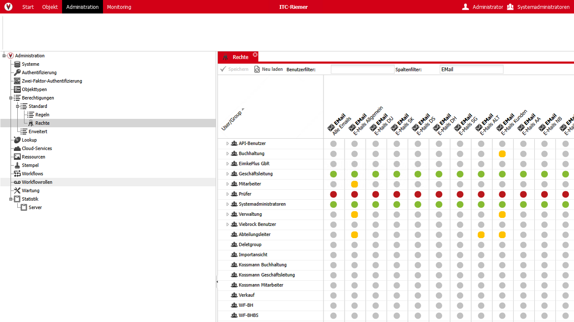The width and height of the screenshot is (574, 322).
Task: Expand the API-Benutzer group row
Action: pyautogui.click(x=227, y=144)
